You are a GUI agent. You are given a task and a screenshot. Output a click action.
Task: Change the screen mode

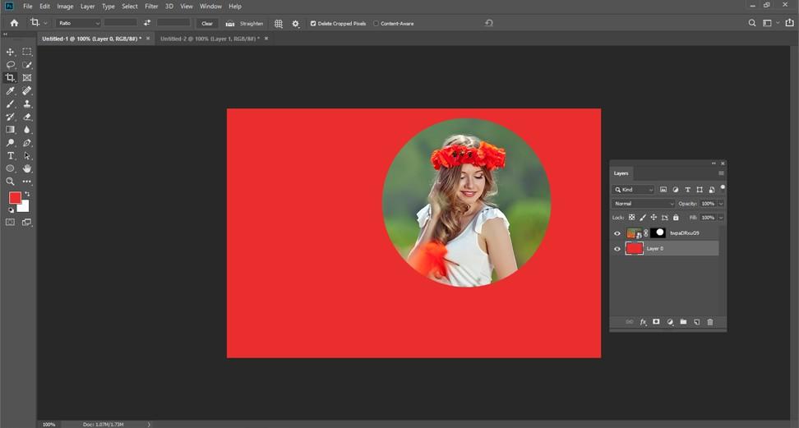[x=26, y=222]
